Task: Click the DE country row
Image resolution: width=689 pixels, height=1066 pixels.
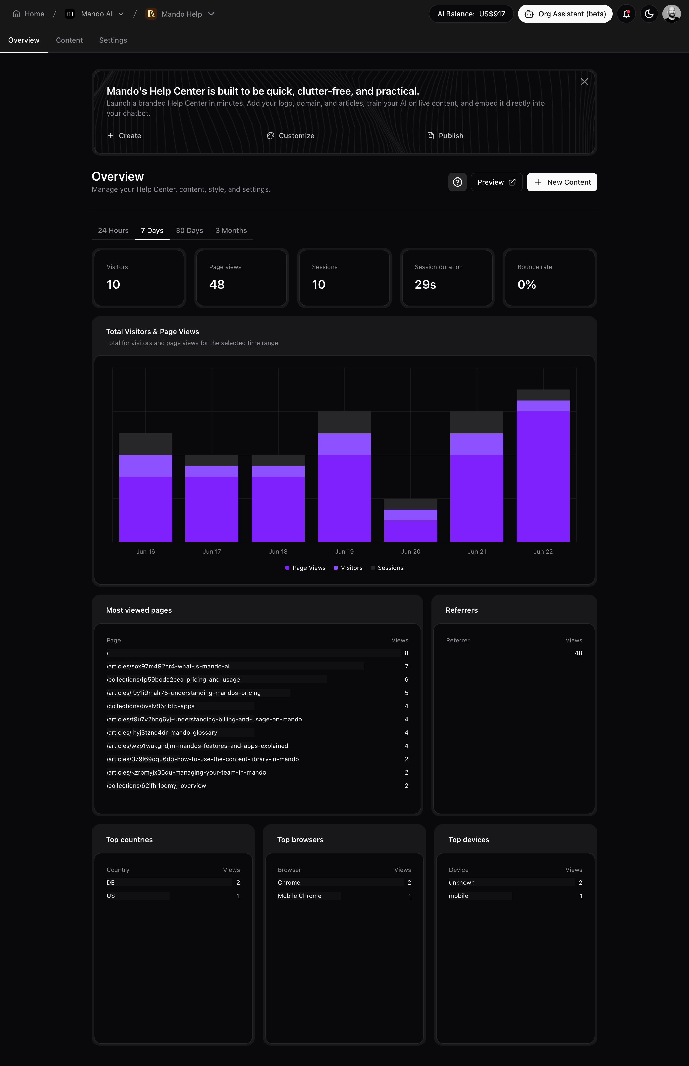Action: coord(173,882)
